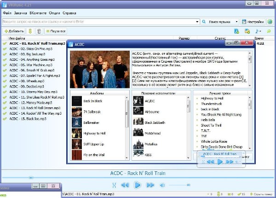
Task: Toggle shuffle icon in player bar
Action: coord(114,185)
